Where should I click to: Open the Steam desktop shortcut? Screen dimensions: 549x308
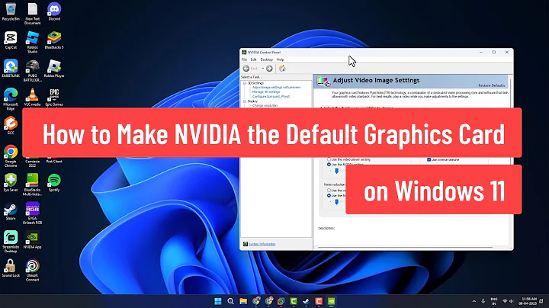tap(11, 211)
